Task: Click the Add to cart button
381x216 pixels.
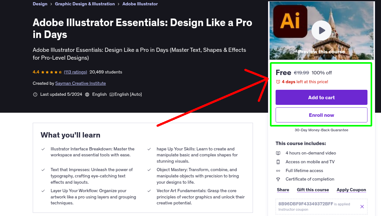Action: click(x=322, y=97)
